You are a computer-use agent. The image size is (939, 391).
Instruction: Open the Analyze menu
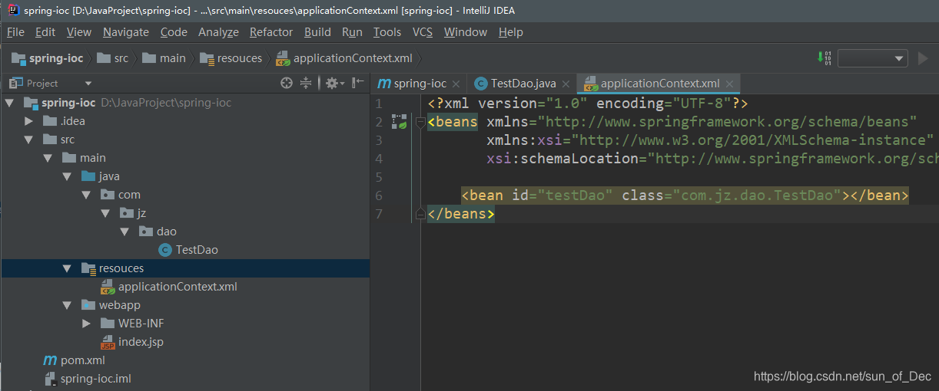(x=218, y=32)
